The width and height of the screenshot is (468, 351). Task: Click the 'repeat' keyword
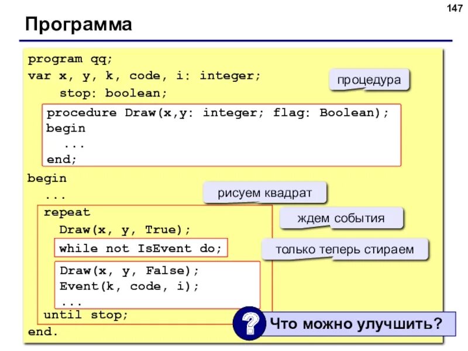(67, 212)
